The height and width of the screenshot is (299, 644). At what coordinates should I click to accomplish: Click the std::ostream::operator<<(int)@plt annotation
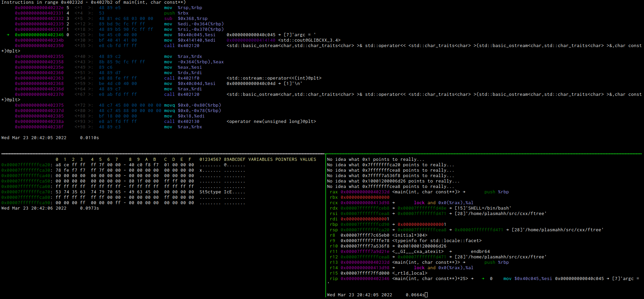click(274, 78)
